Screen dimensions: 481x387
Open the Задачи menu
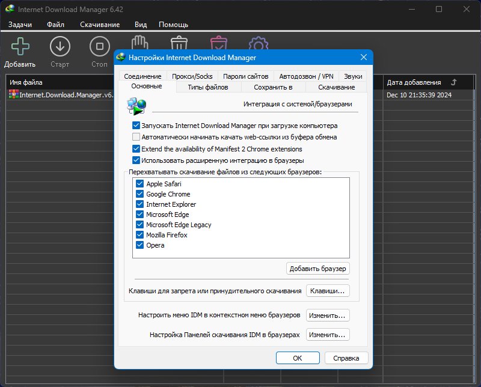coord(20,25)
